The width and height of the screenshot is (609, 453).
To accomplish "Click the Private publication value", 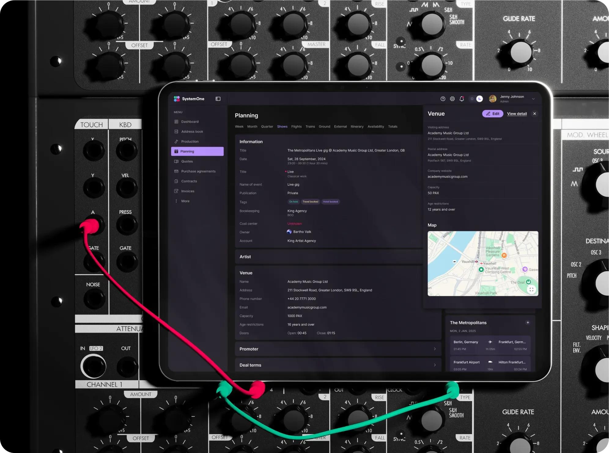I will coord(293,193).
